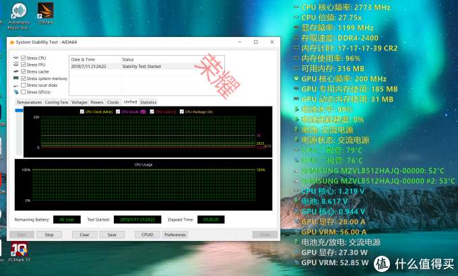
Task: Enable the Stress GPU(s) checkbox
Action: coord(24,92)
